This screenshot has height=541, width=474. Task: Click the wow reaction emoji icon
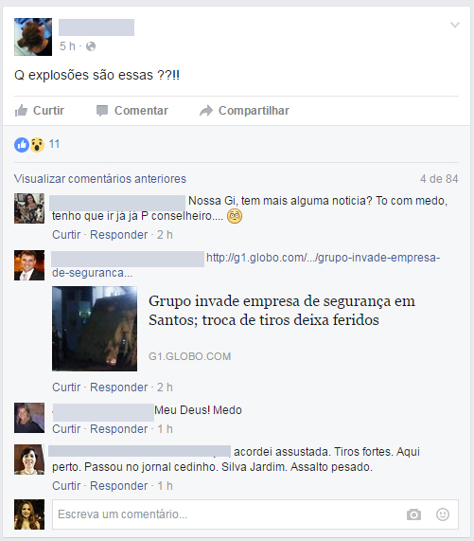tap(37, 145)
